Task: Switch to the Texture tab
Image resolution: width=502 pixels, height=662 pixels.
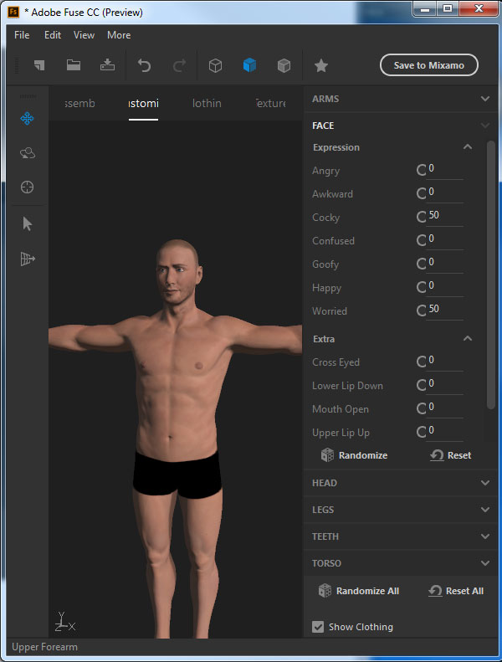Action: (x=270, y=104)
